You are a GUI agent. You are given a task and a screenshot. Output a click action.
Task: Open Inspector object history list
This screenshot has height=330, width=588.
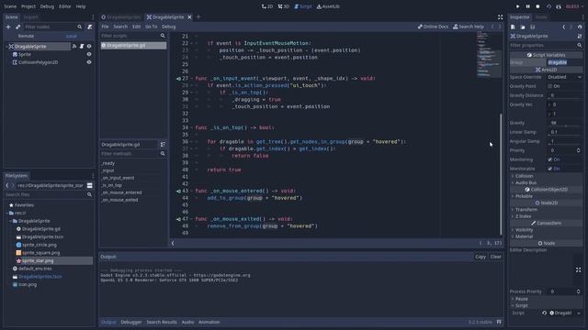click(580, 27)
